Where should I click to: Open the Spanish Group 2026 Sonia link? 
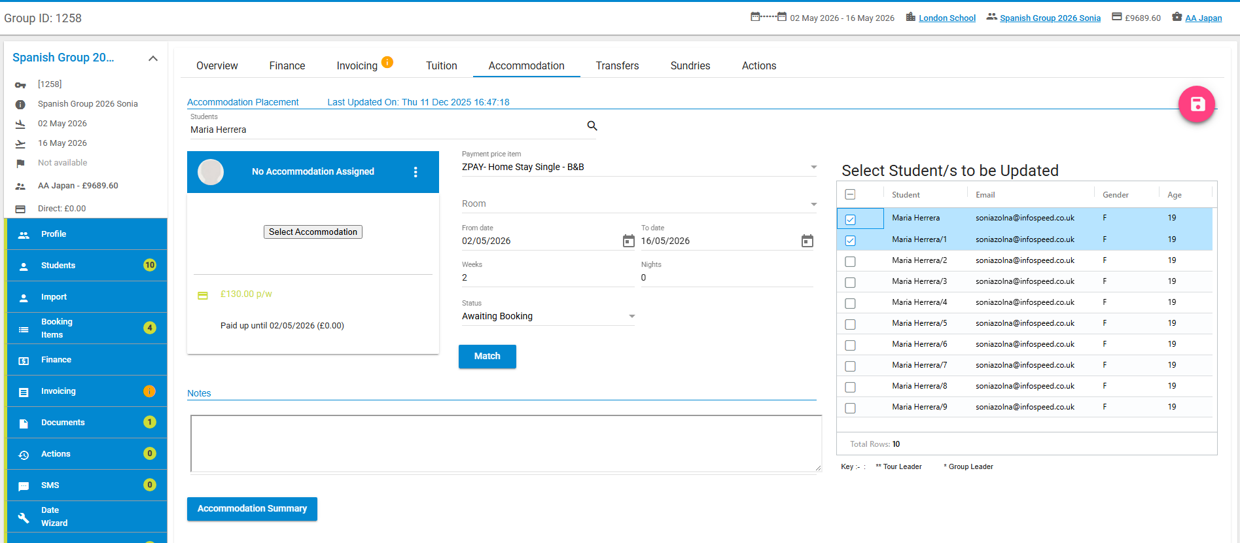point(1050,18)
